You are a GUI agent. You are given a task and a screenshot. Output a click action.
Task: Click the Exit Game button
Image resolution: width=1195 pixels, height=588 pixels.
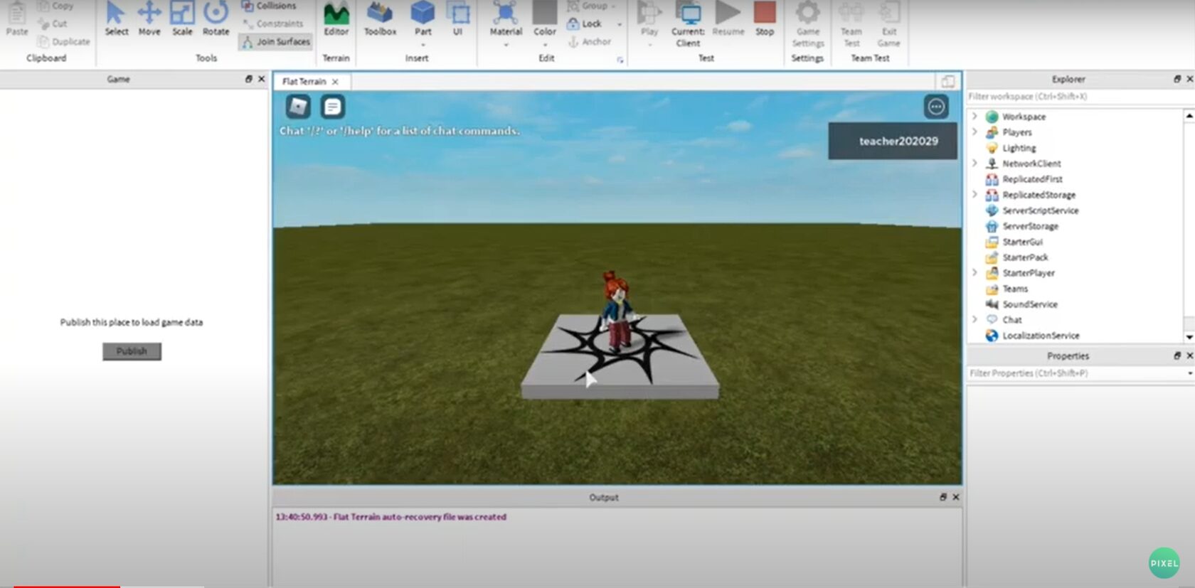(888, 25)
